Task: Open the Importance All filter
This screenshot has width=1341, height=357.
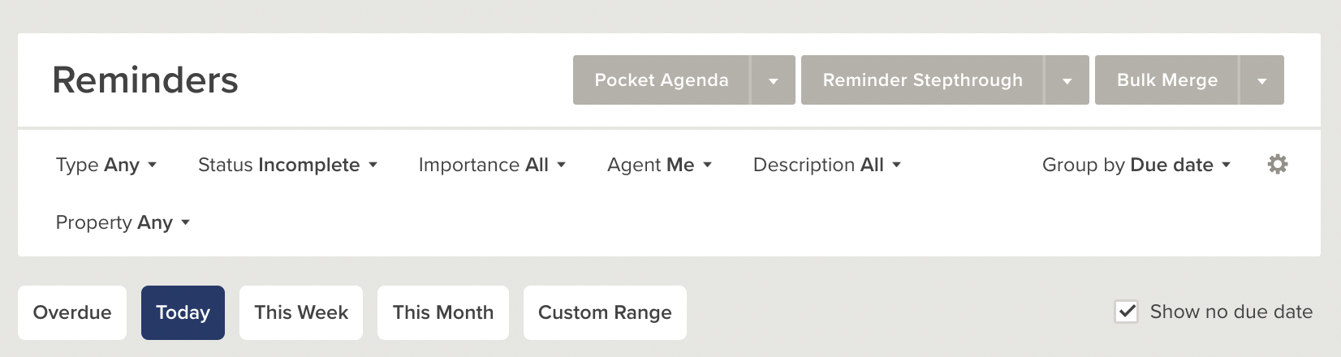Action: [x=492, y=165]
